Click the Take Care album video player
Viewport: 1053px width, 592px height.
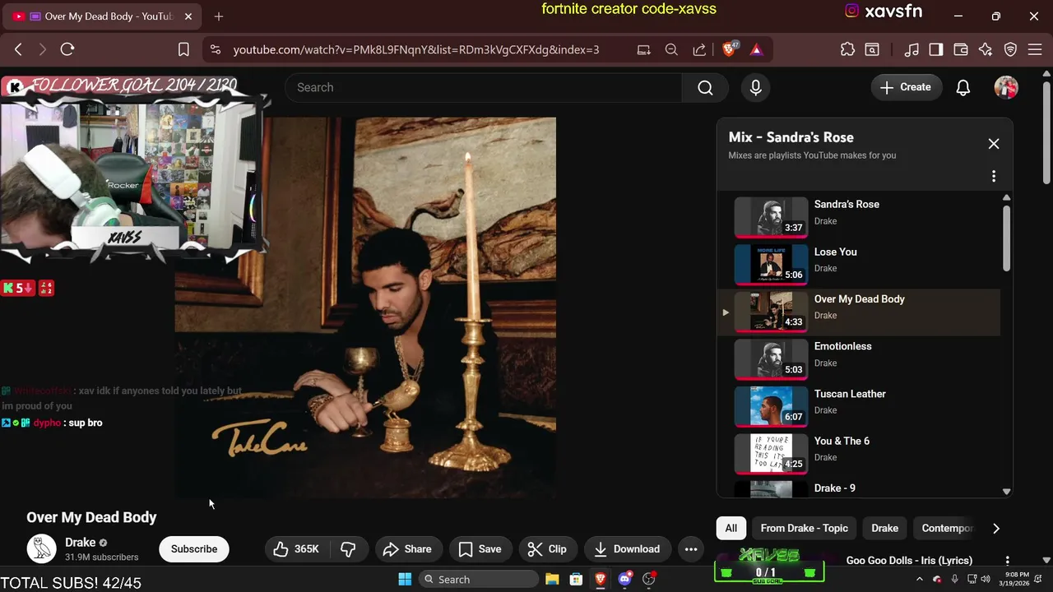pos(365,308)
